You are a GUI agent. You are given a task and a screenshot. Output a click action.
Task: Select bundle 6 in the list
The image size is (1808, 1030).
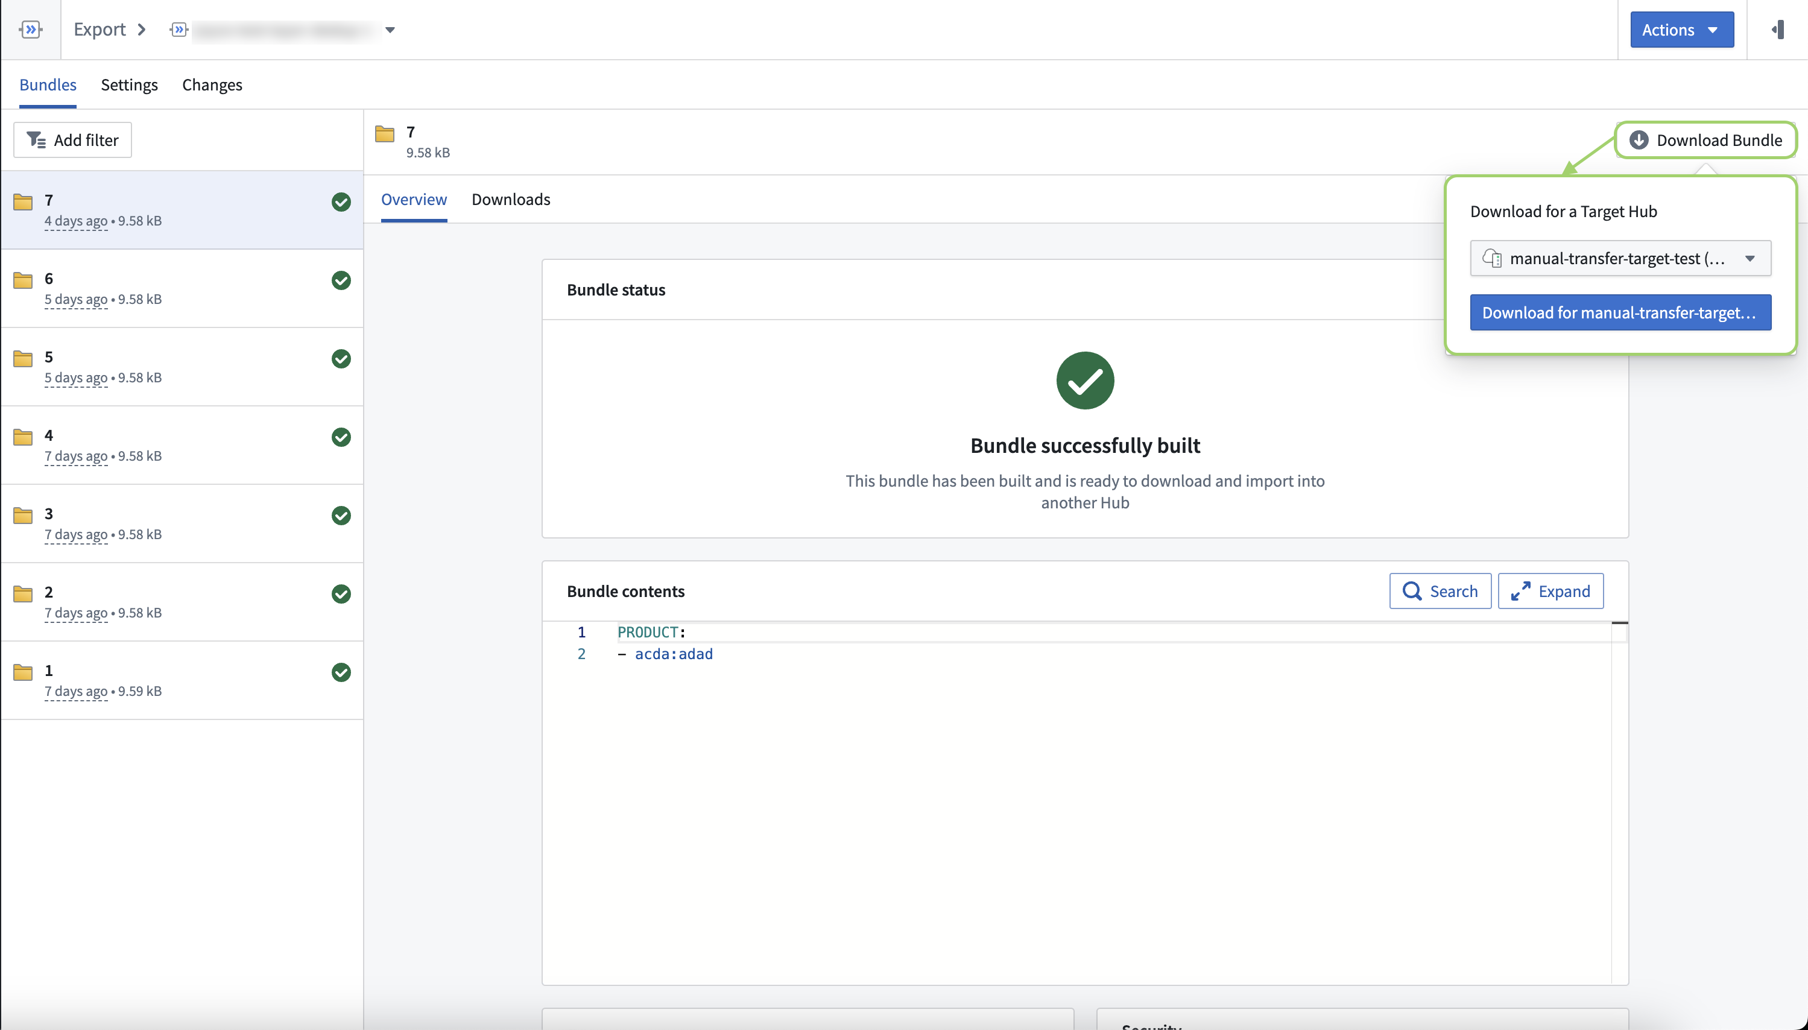click(183, 288)
